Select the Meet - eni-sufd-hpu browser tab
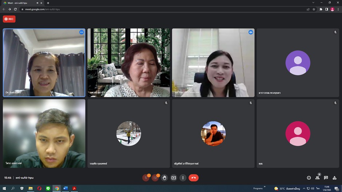342x192 pixels. click(20, 3)
